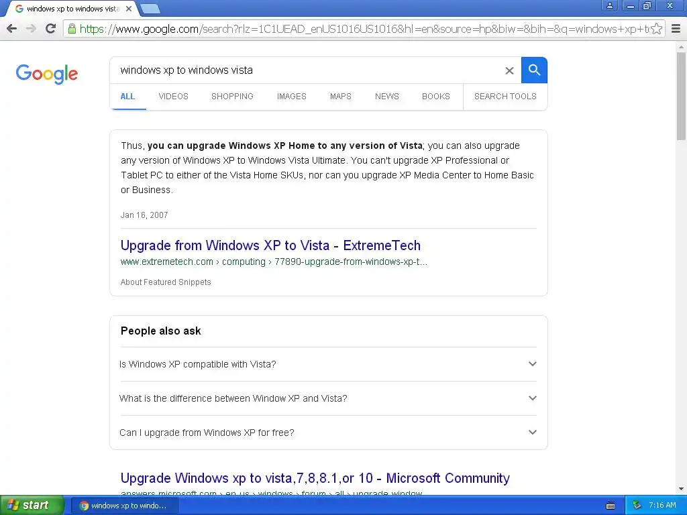687x515 pixels.
Task: Open the IMAGES tab
Action: point(291,97)
